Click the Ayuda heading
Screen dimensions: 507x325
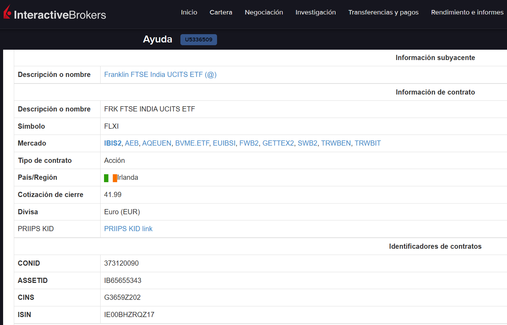(x=158, y=39)
